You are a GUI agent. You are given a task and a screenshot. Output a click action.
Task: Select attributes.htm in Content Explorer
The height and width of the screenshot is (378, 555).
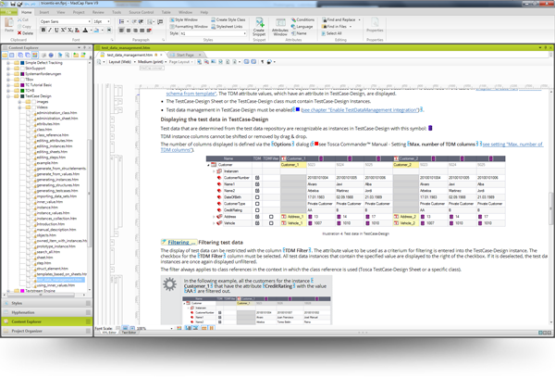pos(48,124)
